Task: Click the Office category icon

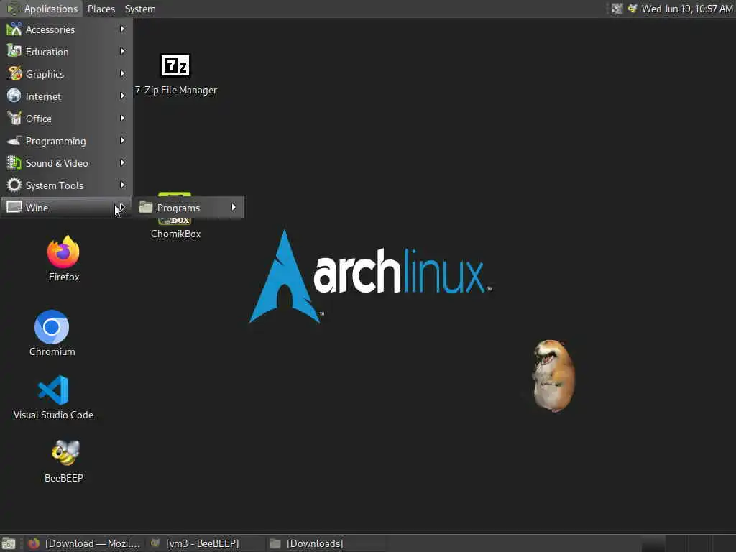Action: (x=14, y=119)
